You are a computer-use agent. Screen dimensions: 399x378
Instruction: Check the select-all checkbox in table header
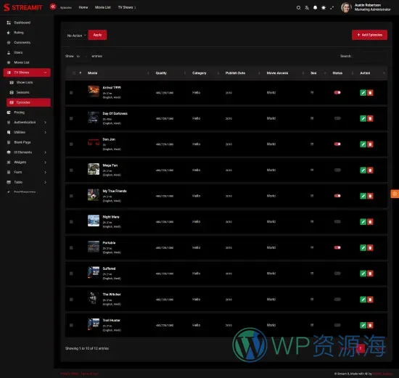(x=74, y=73)
